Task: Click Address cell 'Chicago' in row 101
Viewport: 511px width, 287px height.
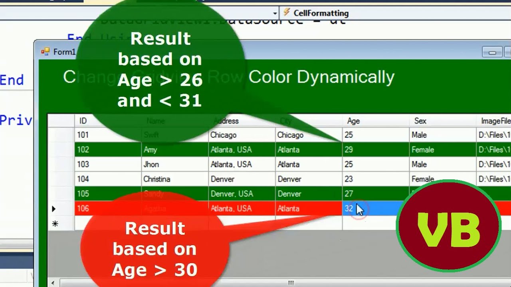Action: click(x=242, y=135)
